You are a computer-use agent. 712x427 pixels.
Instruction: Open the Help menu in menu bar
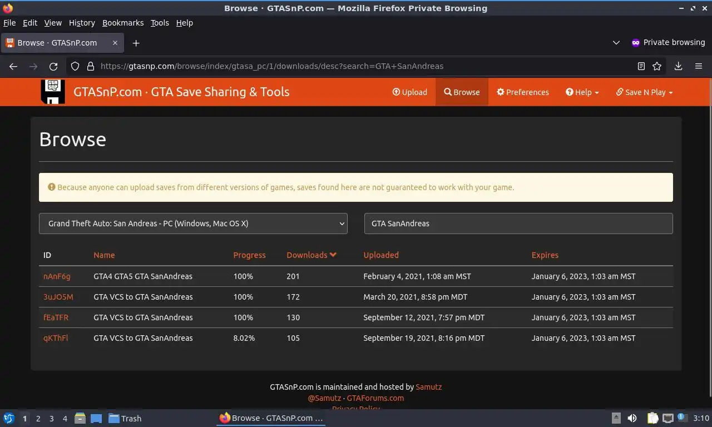click(x=185, y=23)
